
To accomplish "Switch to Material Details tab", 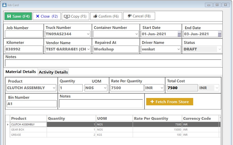I will 21,72.
